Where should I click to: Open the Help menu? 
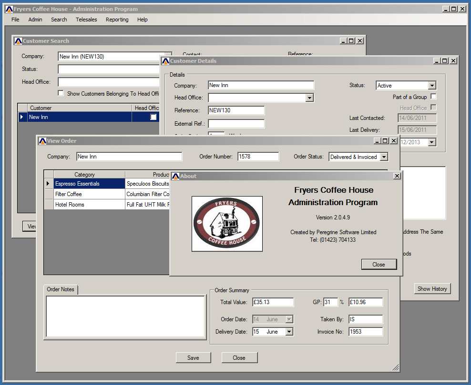(143, 20)
